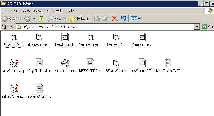Minimize the KC-P10-Work window
This screenshot has width=214, height=116.
point(201,4)
